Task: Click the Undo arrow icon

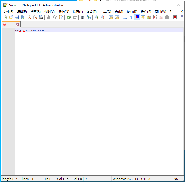Action: coord(69,17)
